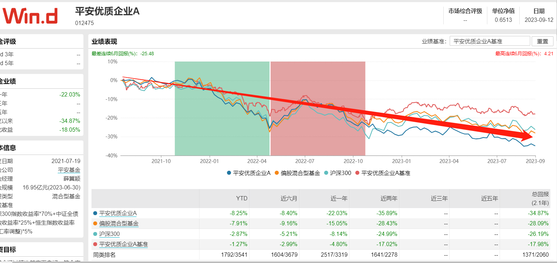Toggle 平安优质企业A基准 red legend dot
Viewport: 557px width, 263px height.
(x=357, y=173)
